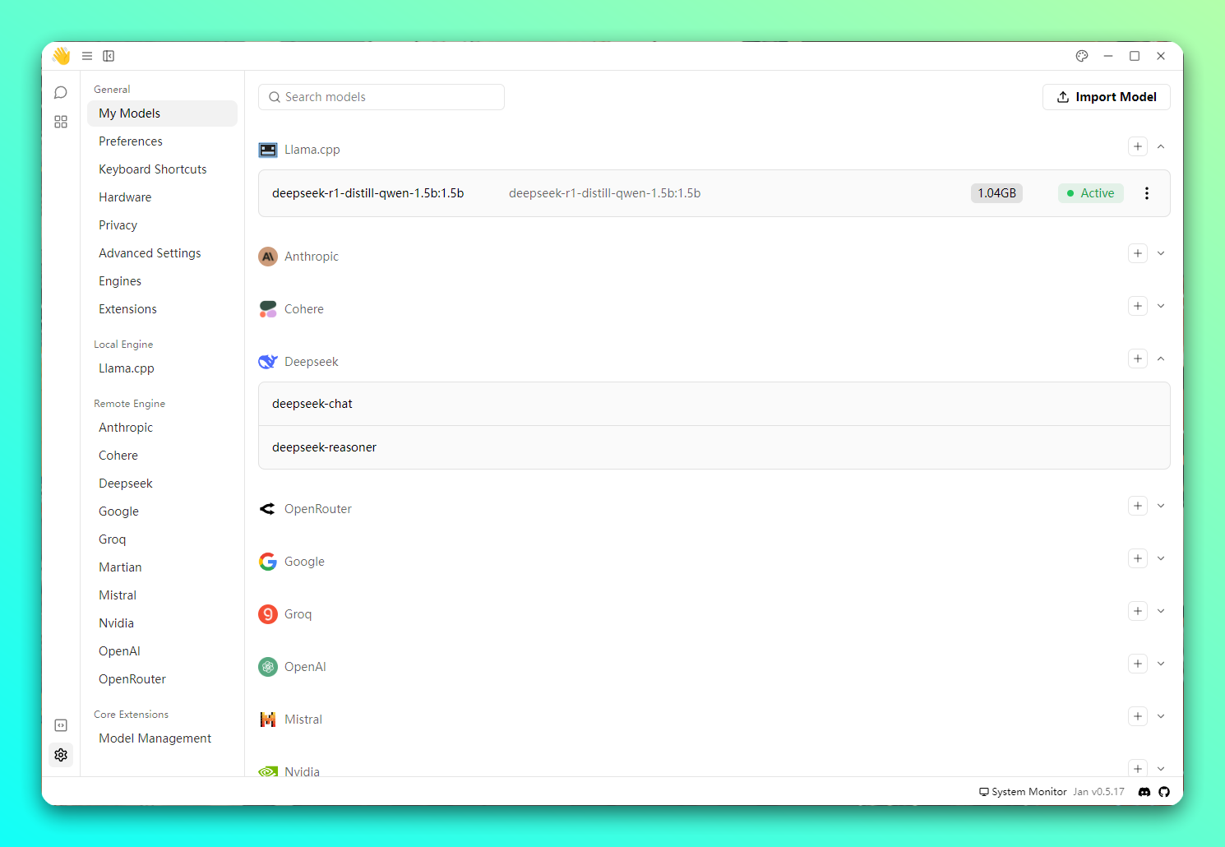
Task: Add a model to OpenRouter with plus
Action: (x=1138, y=506)
